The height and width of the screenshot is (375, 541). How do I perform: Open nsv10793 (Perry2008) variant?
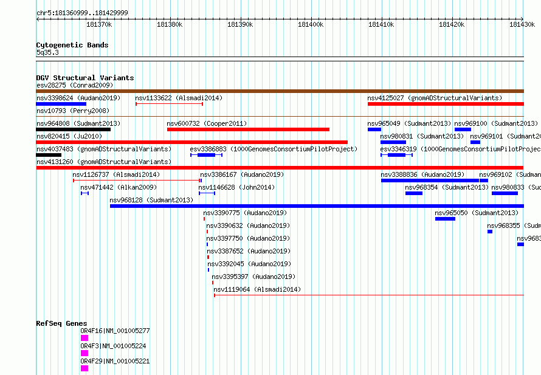(x=73, y=111)
